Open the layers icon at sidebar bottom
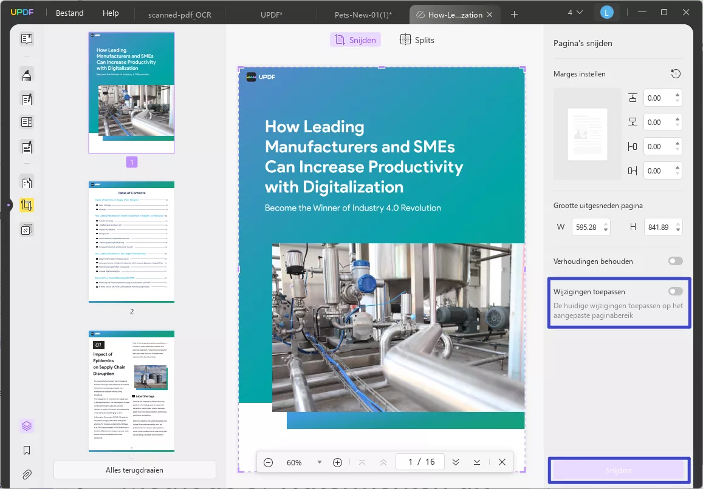This screenshot has width=703, height=489. 27,426
